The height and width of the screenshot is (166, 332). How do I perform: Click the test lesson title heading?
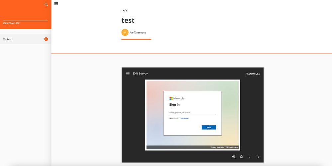tap(128, 20)
